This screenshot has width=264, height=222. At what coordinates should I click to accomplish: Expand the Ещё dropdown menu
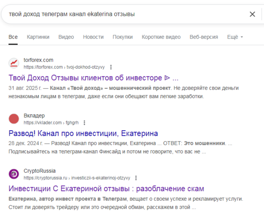tap(235, 37)
